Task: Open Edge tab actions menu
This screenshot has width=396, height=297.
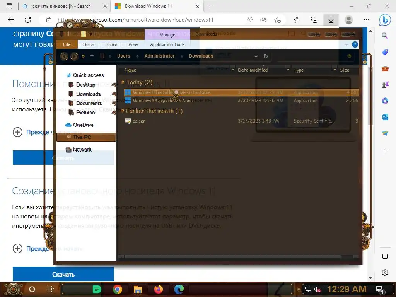Action: pyautogui.click(x=9, y=6)
